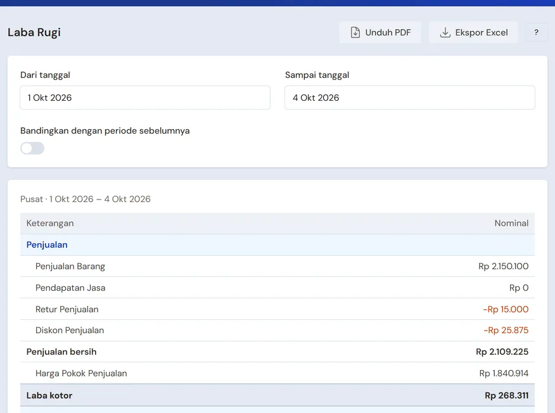Click the download arrow icon in Ekspor Excel
Image resolution: width=555 pixels, height=413 pixels.
[x=445, y=32]
